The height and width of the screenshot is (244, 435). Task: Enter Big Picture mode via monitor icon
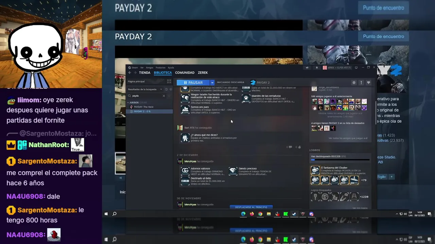356,67
